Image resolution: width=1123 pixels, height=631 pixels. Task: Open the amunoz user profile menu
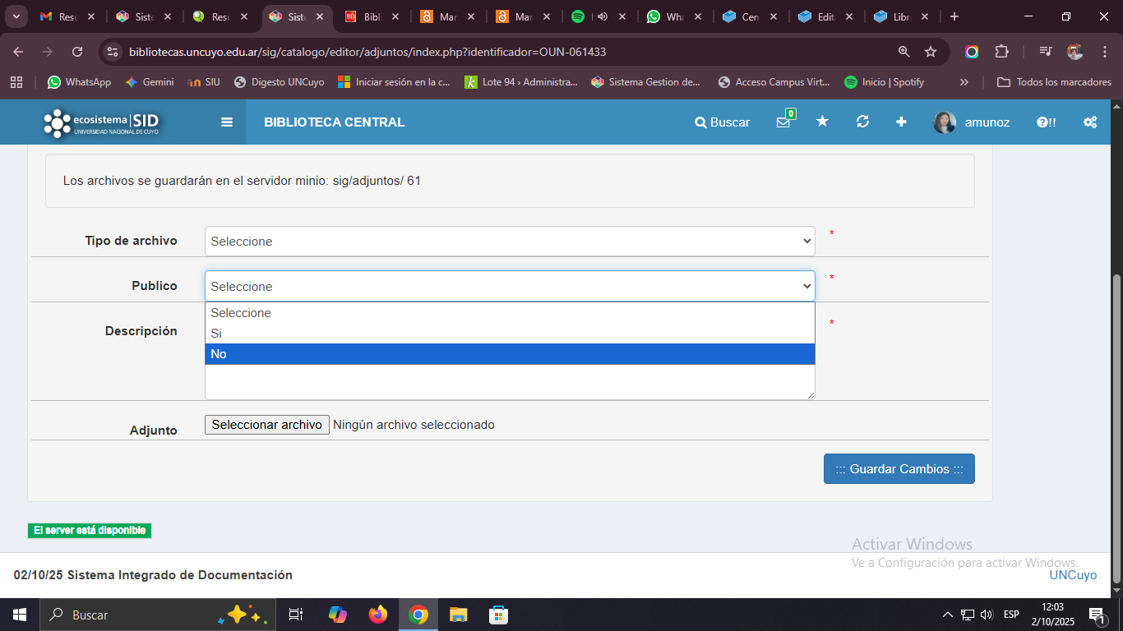(x=972, y=122)
